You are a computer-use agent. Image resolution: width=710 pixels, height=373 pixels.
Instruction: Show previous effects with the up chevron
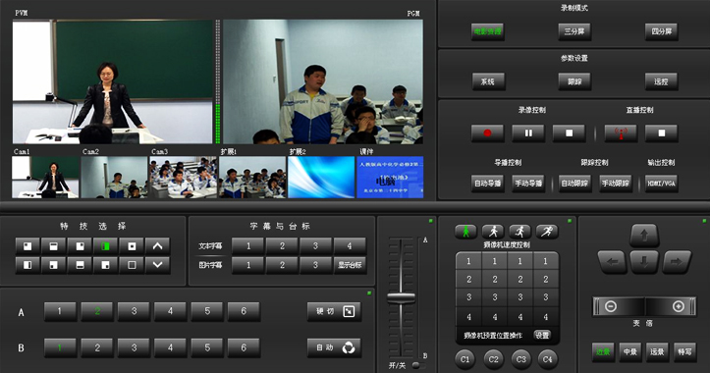157,246
